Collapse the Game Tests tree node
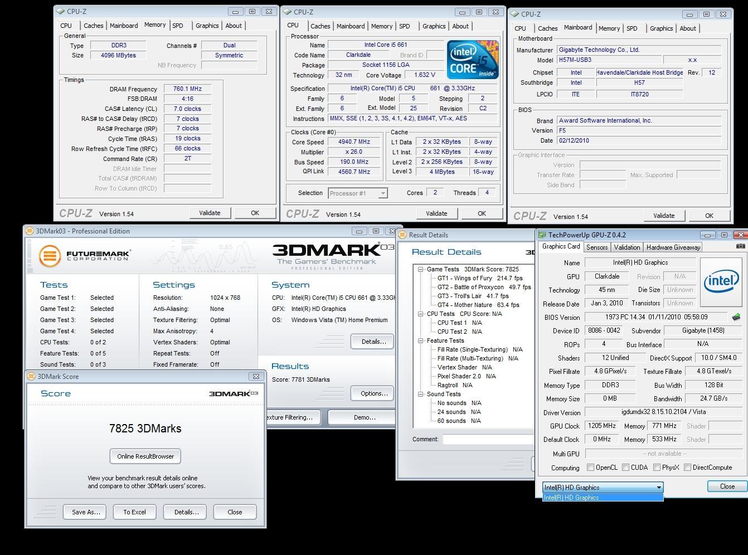Screen dimensions: 748x555 tap(421, 269)
